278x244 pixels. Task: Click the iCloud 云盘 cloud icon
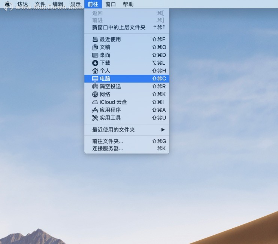click(95, 102)
